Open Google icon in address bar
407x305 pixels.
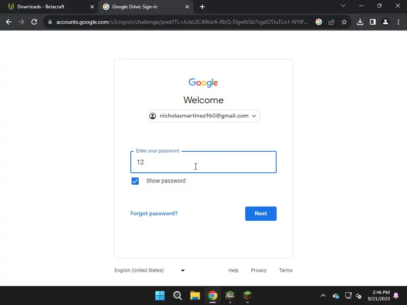(x=319, y=22)
